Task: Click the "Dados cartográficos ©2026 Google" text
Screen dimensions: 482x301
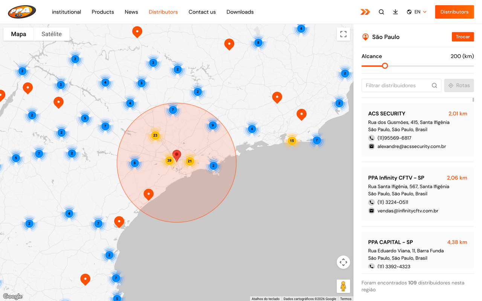Action: 310,299
